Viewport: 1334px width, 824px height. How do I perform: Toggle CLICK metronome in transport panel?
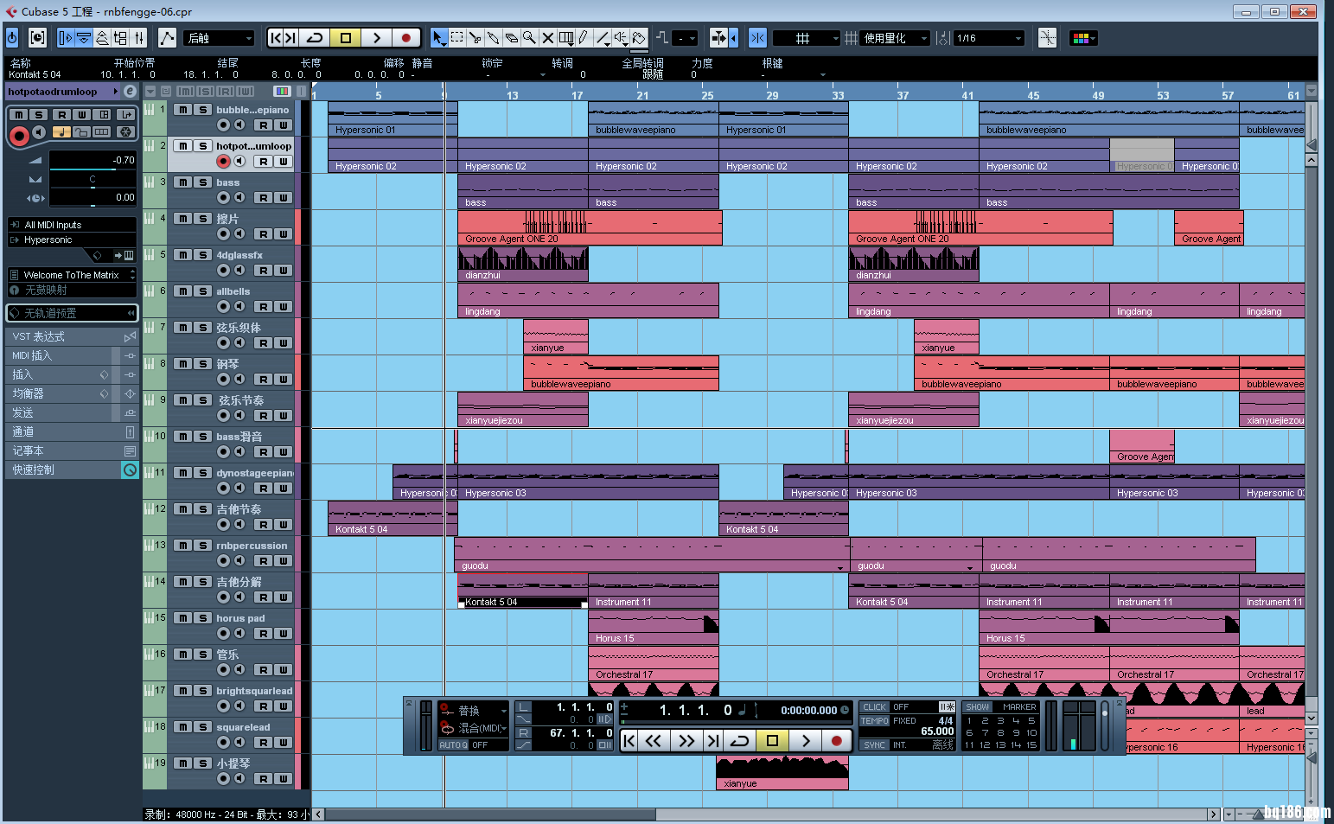(875, 707)
